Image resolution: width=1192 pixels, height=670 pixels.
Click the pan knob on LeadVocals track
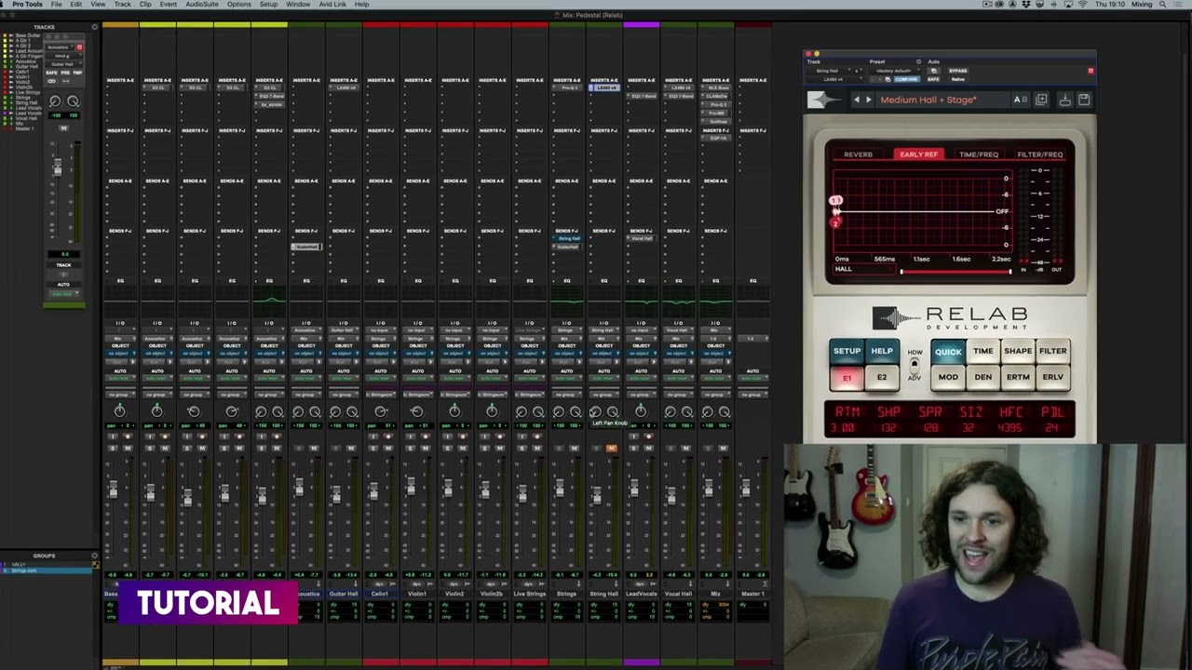pyautogui.click(x=641, y=411)
